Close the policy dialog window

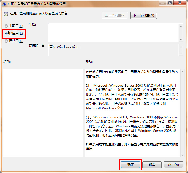[x=180, y=3]
